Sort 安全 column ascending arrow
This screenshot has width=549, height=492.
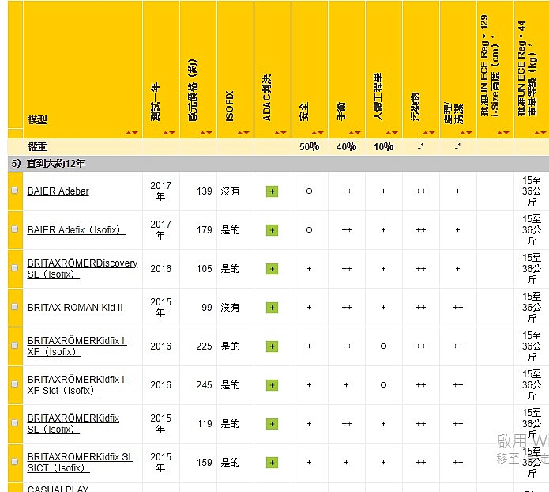coord(314,133)
